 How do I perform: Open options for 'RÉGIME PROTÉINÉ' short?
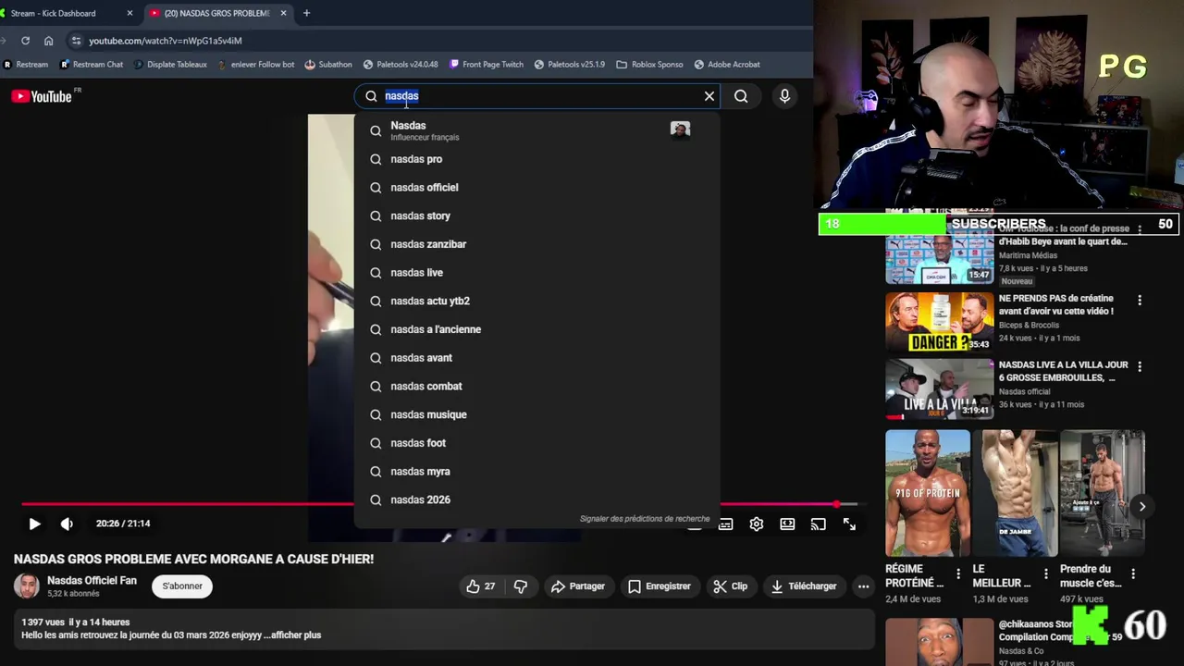pos(958,574)
